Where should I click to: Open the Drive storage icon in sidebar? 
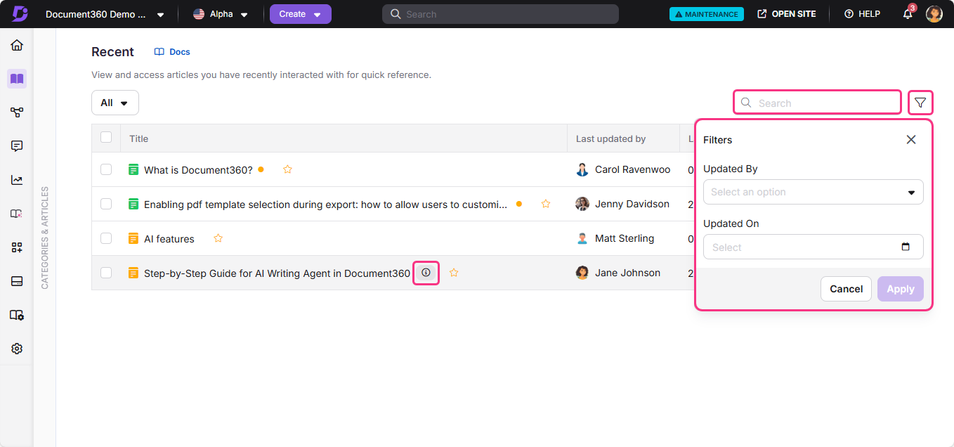coord(16,280)
